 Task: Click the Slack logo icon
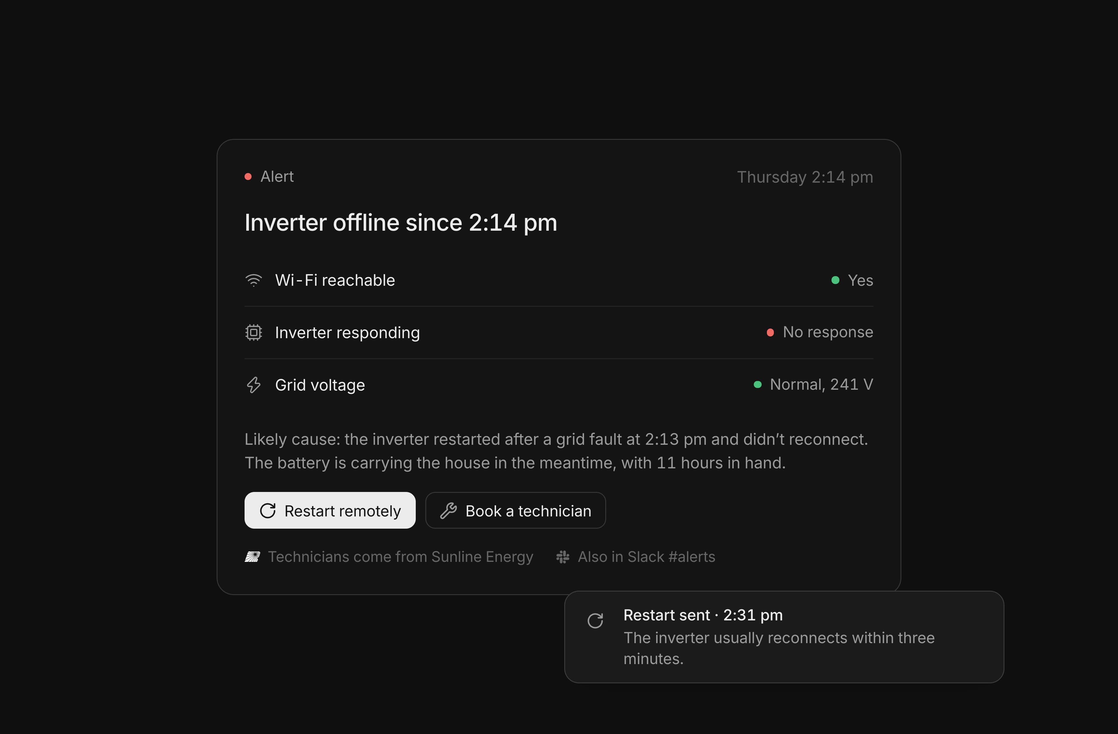pos(563,557)
